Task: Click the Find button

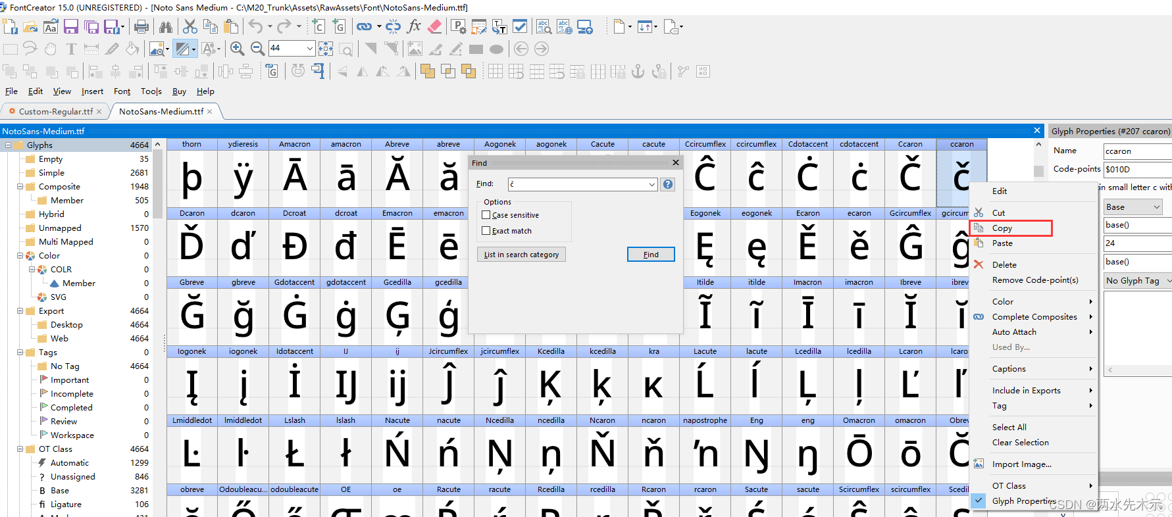Action: coord(651,255)
